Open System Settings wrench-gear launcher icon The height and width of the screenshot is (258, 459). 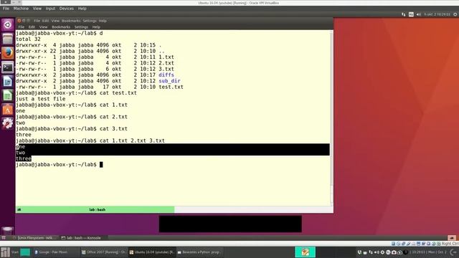tap(8, 124)
